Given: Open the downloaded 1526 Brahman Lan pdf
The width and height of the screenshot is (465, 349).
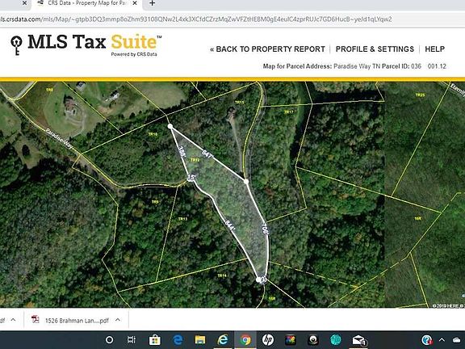Looking at the screenshot, I should [x=70, y=320].
